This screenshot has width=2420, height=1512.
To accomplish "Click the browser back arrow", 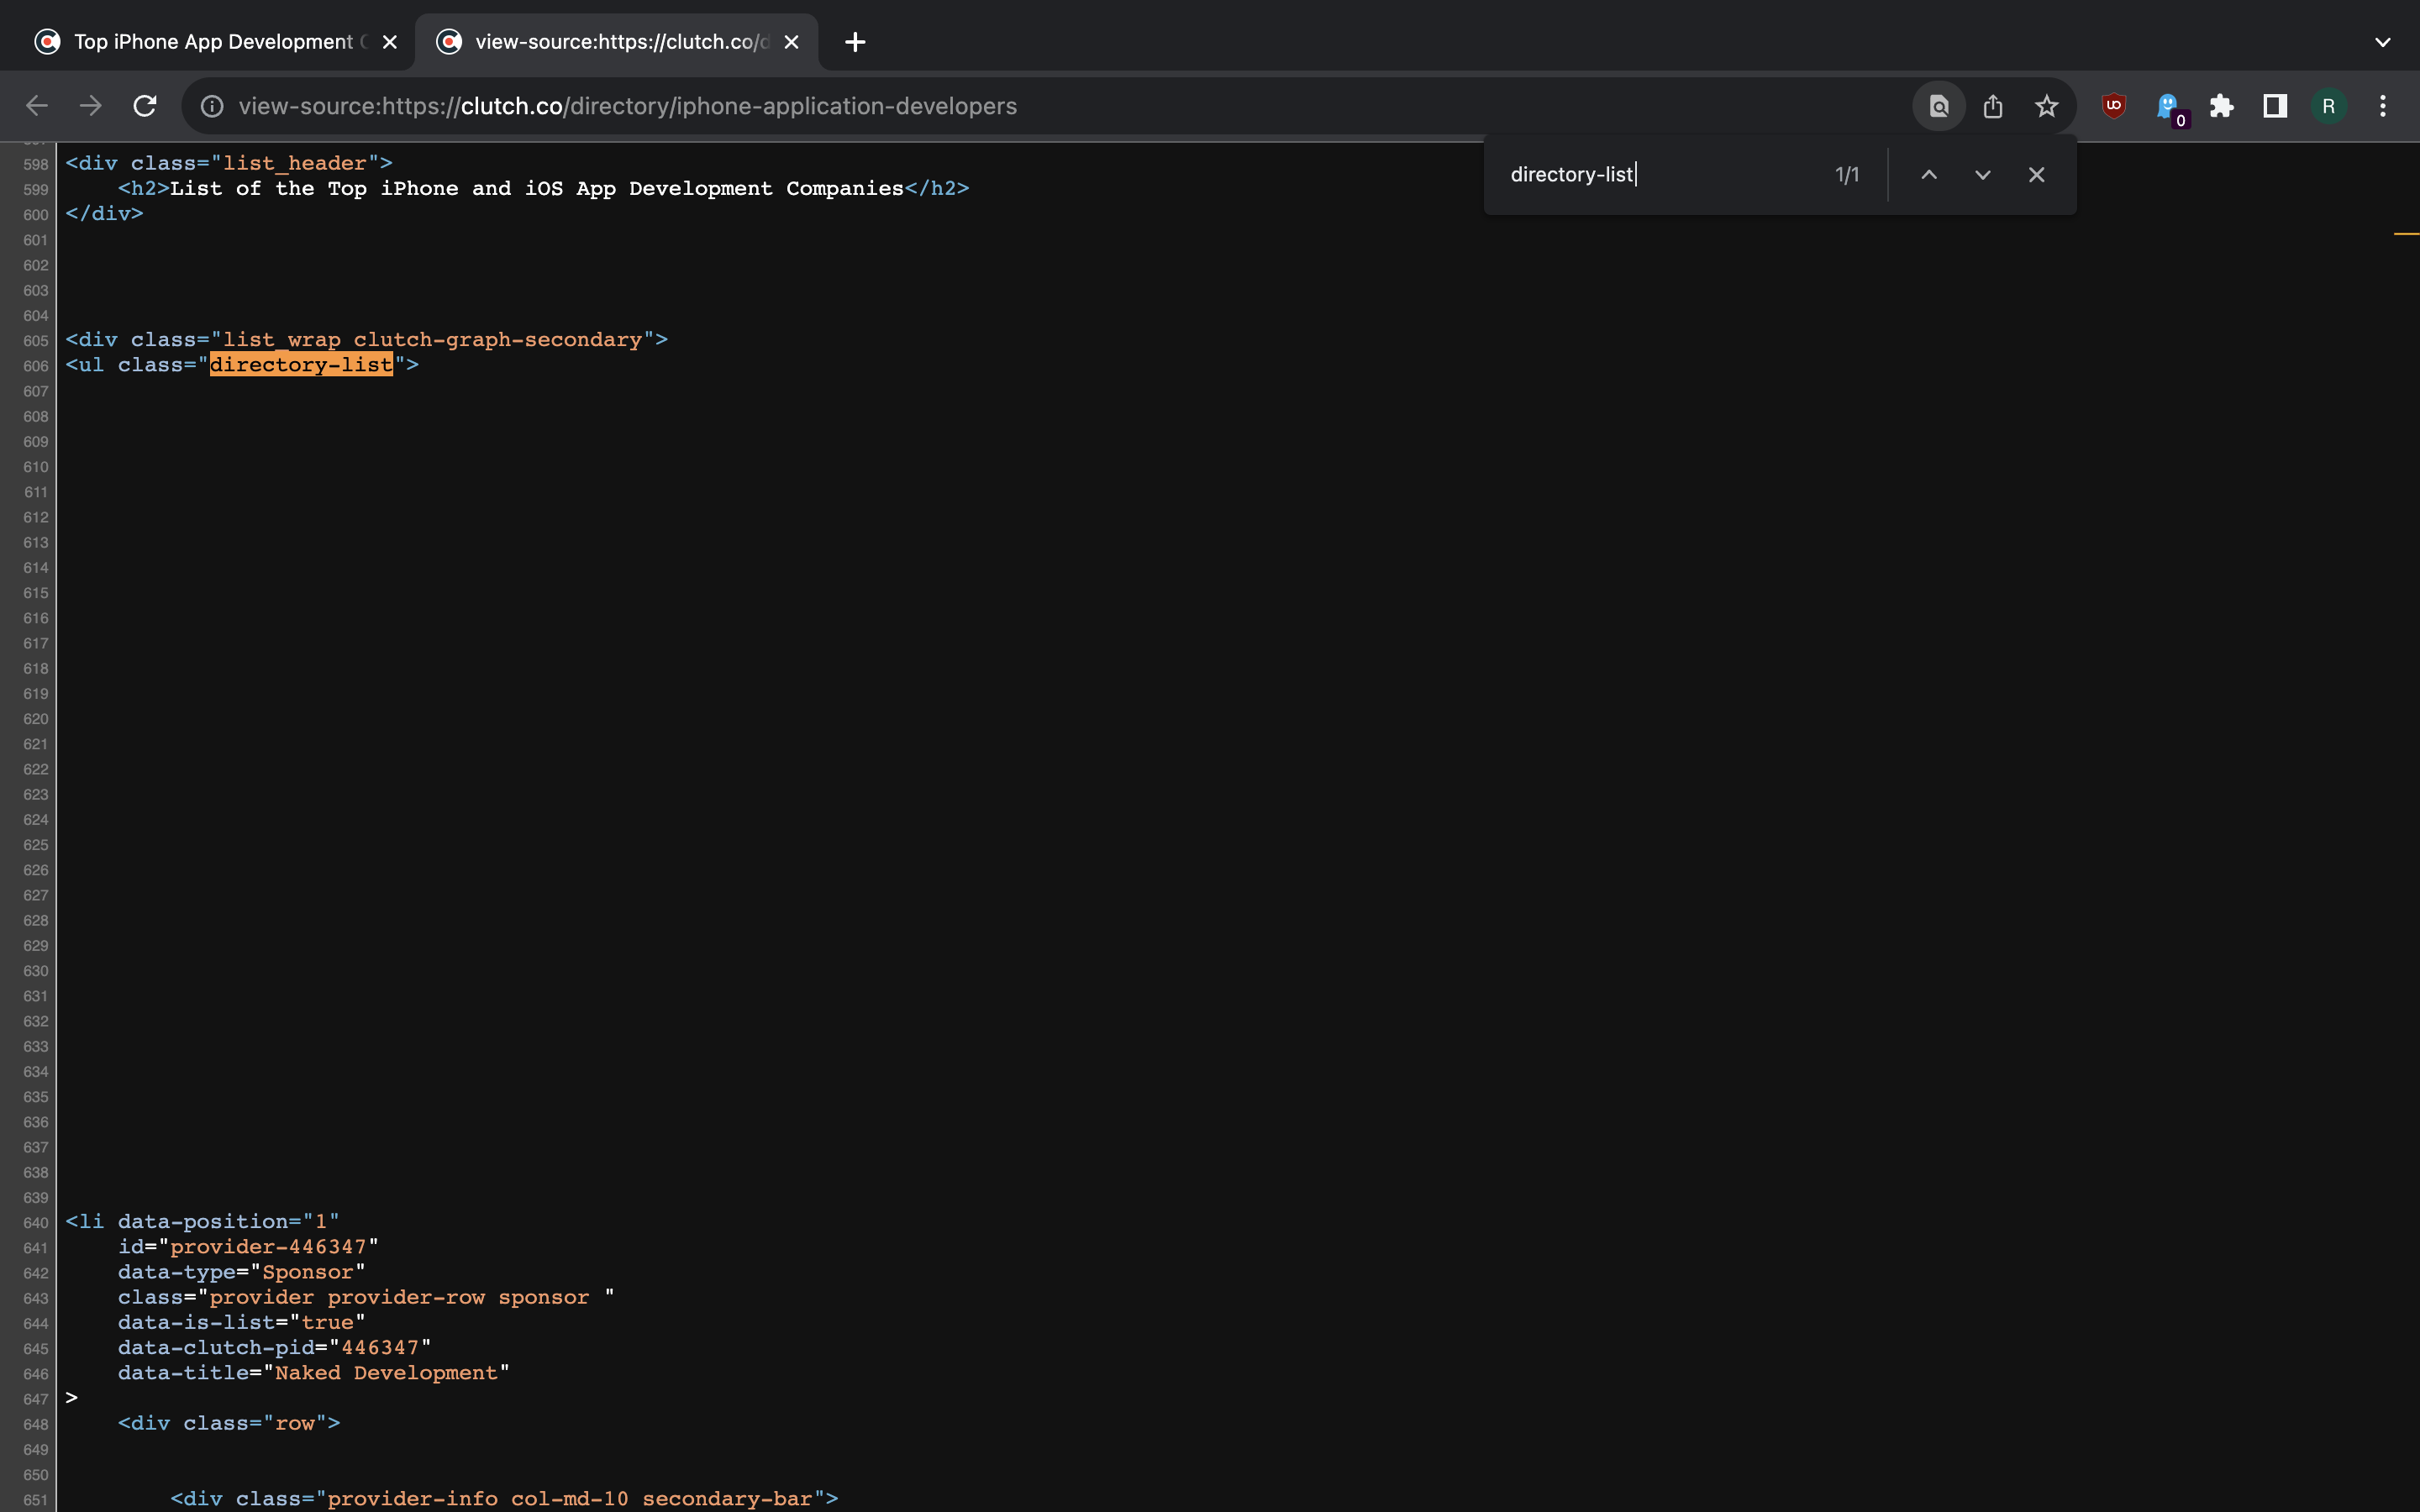I will (37, 106).
